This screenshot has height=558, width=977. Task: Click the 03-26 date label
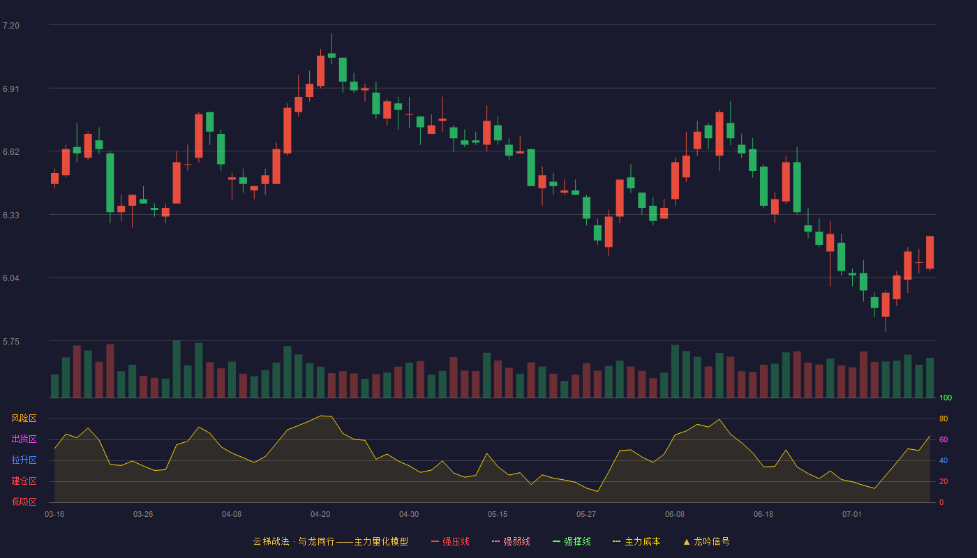[x=143, y=514]
